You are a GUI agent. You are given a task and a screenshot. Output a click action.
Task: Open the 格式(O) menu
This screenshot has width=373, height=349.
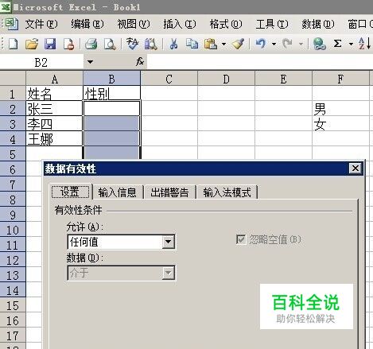226,25
